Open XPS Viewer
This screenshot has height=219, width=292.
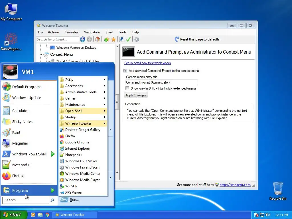(83, 192)
